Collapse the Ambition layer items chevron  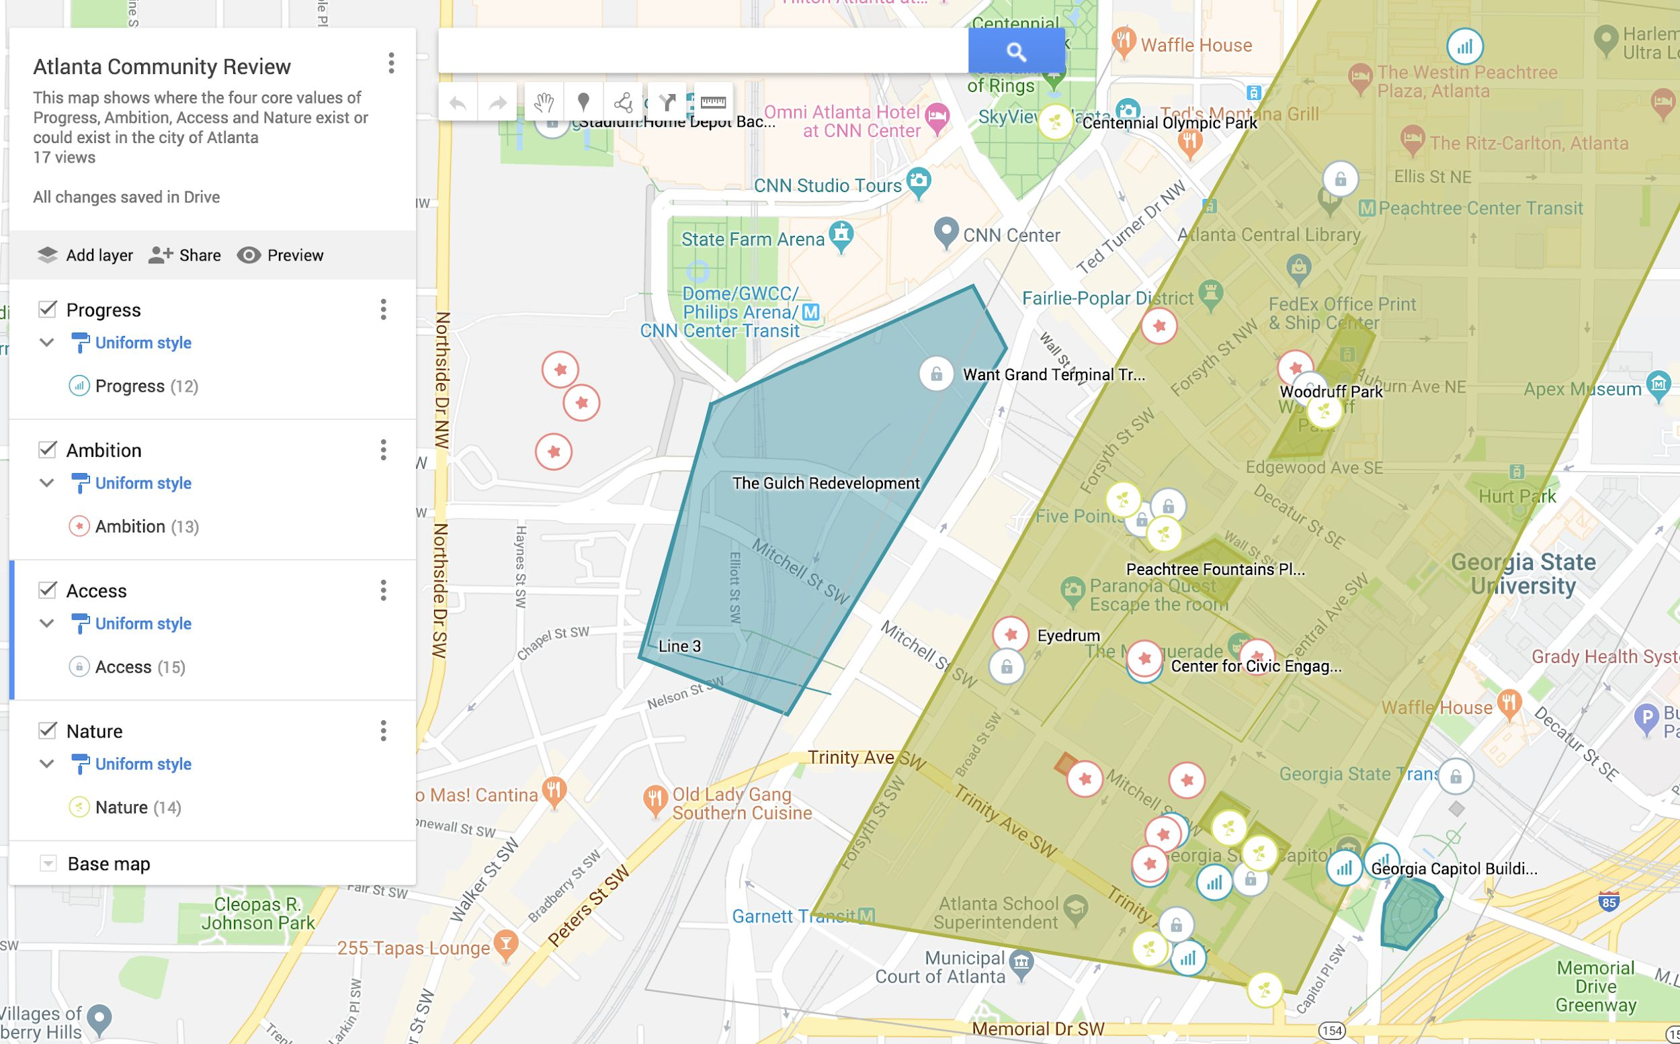[x=47, y=482]
